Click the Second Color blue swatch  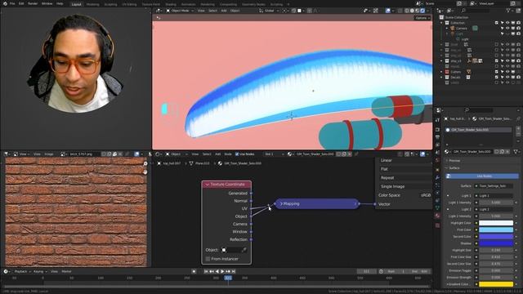(496, 237)
